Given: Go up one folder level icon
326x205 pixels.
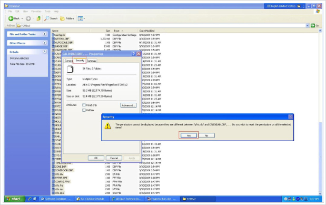Looking at the screenshot, I should coord(38,18).
